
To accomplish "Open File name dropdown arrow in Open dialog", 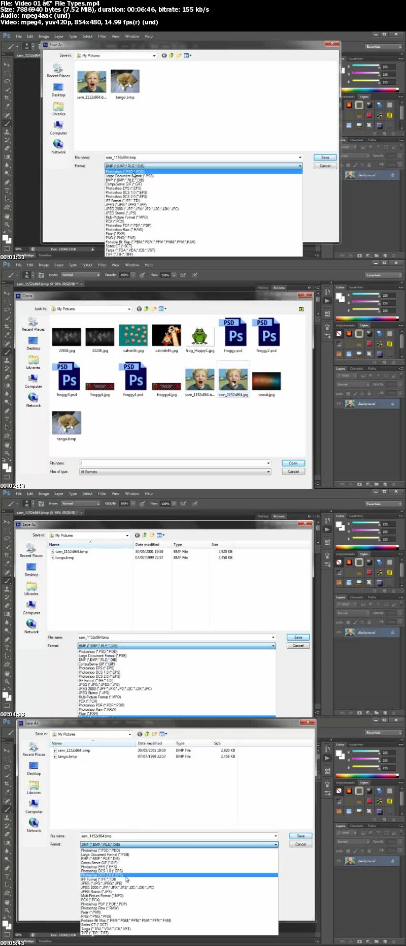I will click(268, 463).
